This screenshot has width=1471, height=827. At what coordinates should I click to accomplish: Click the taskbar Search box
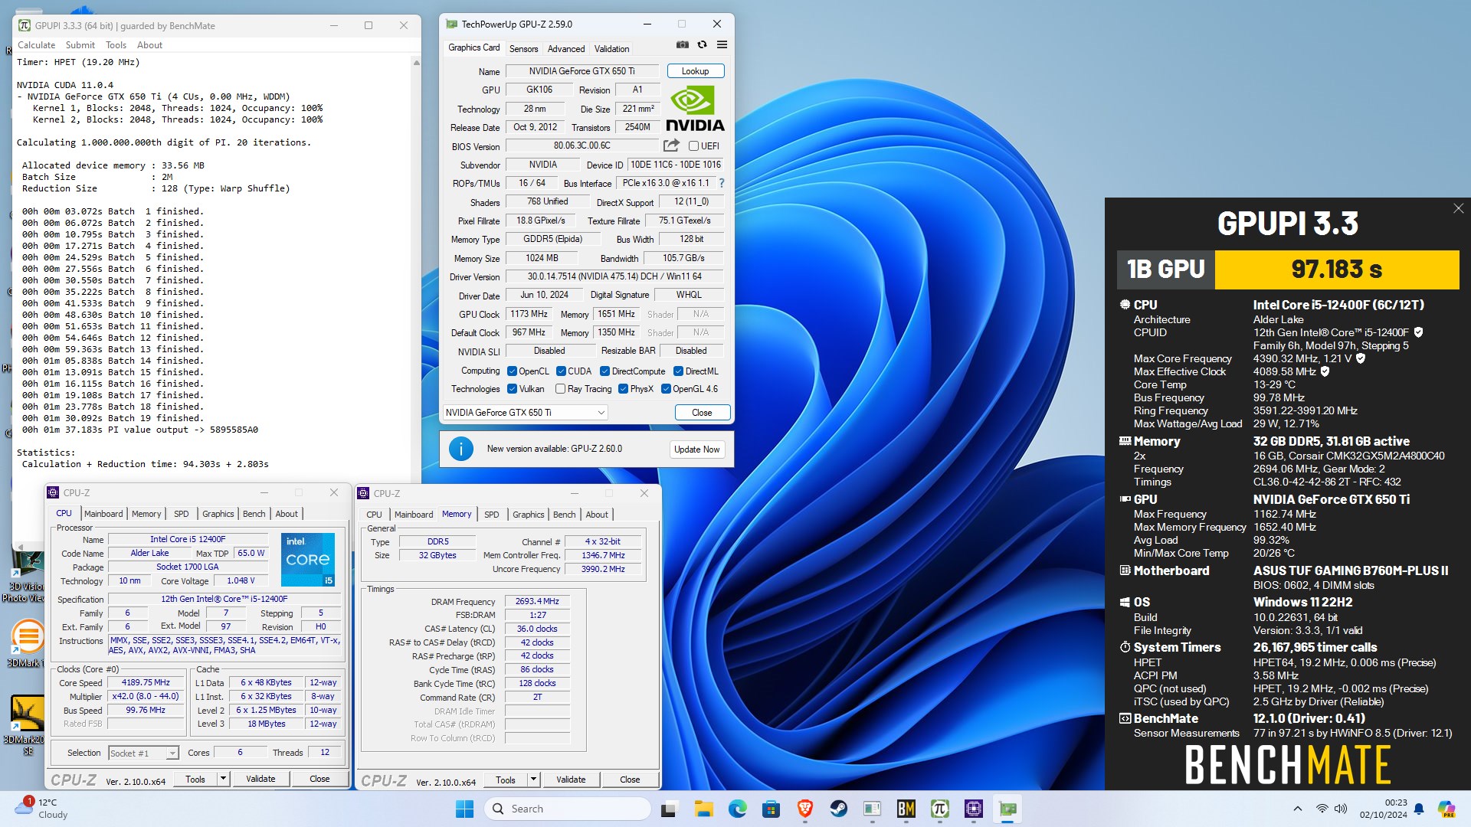[x=568, y=809]
